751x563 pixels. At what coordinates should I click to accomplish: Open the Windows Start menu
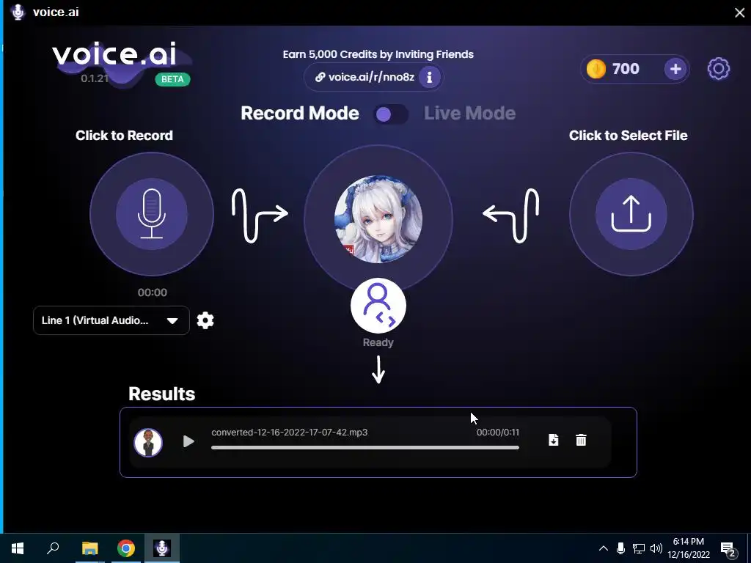pyautogui.click(x=18, y=548)
